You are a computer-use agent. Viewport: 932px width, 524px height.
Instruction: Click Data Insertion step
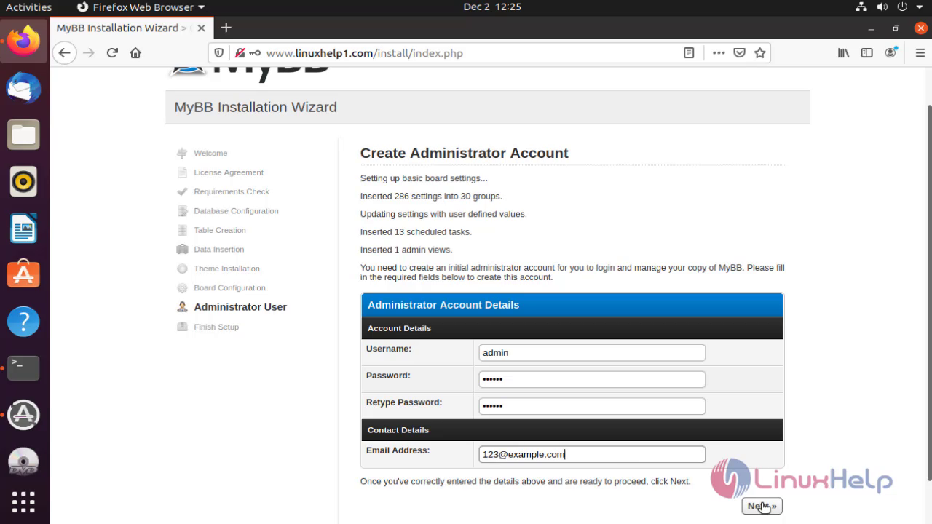click(x=219, y=250)
